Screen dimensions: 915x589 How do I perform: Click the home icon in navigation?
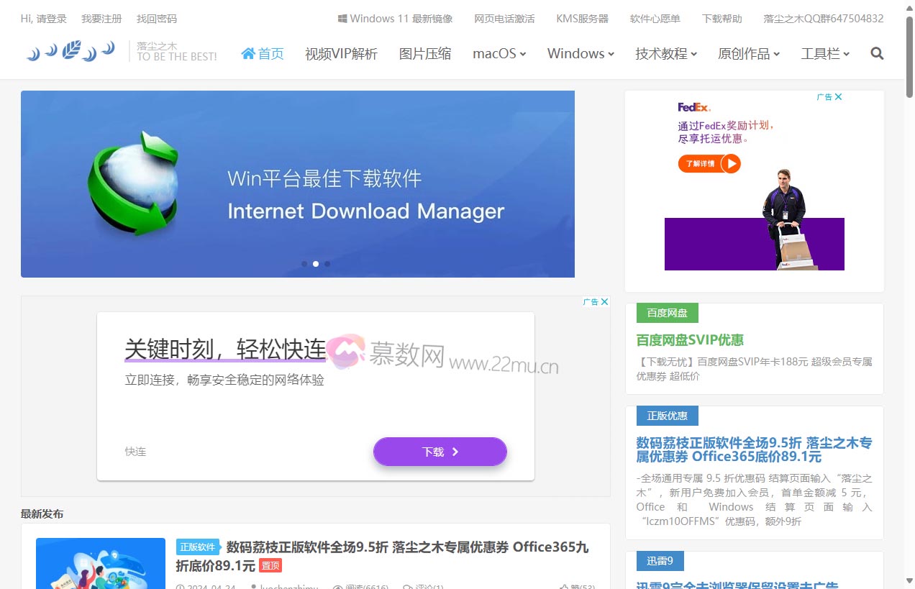point(248,53)
